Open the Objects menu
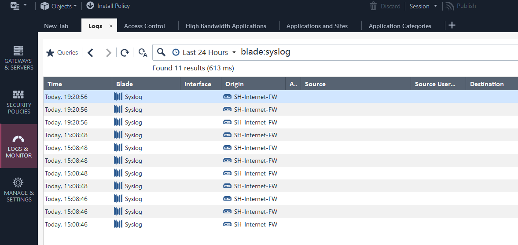This screenshot has height=245, width=518. point(59,6)
